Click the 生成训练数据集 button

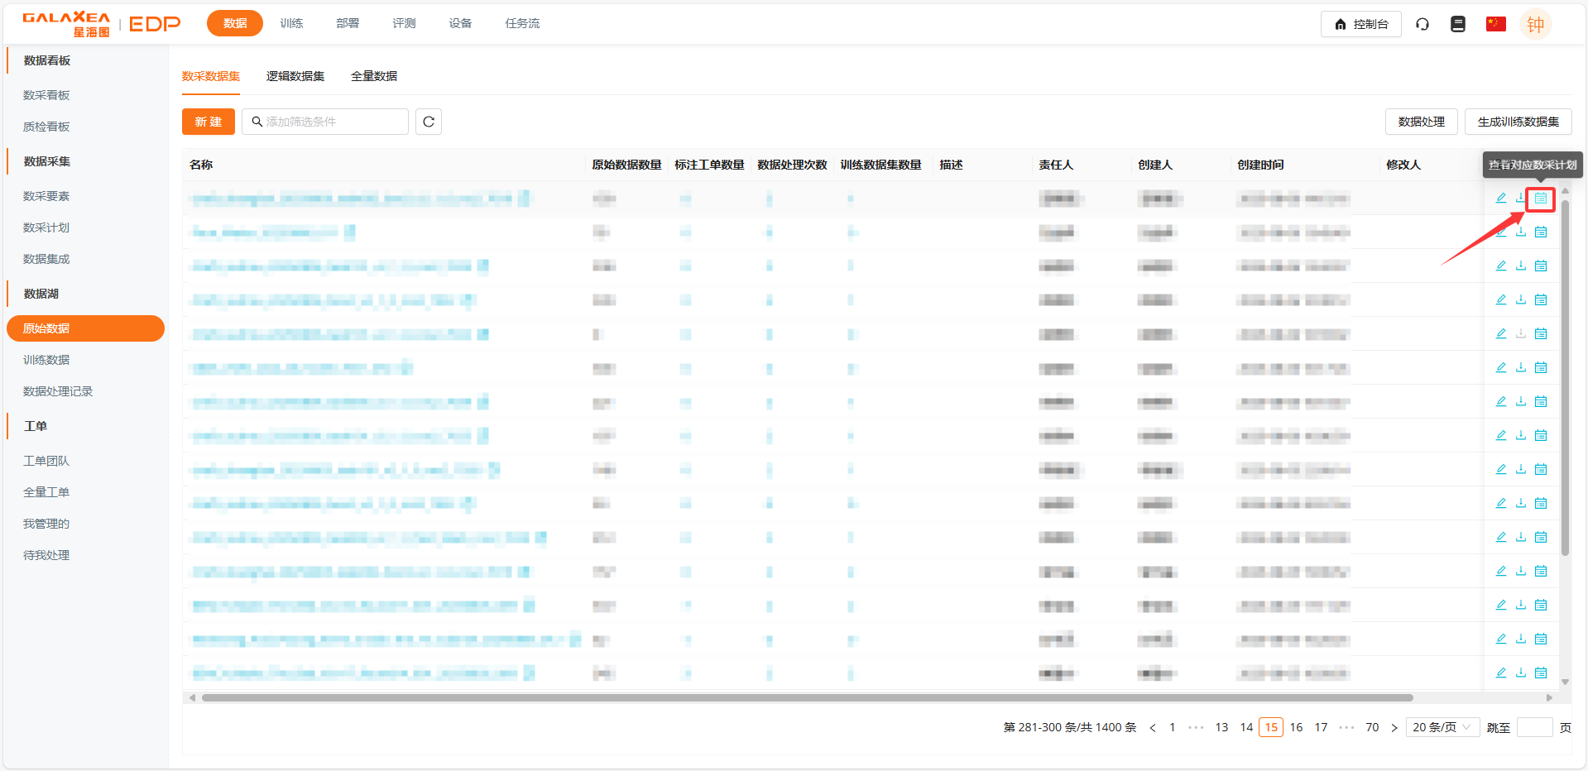1517,122
